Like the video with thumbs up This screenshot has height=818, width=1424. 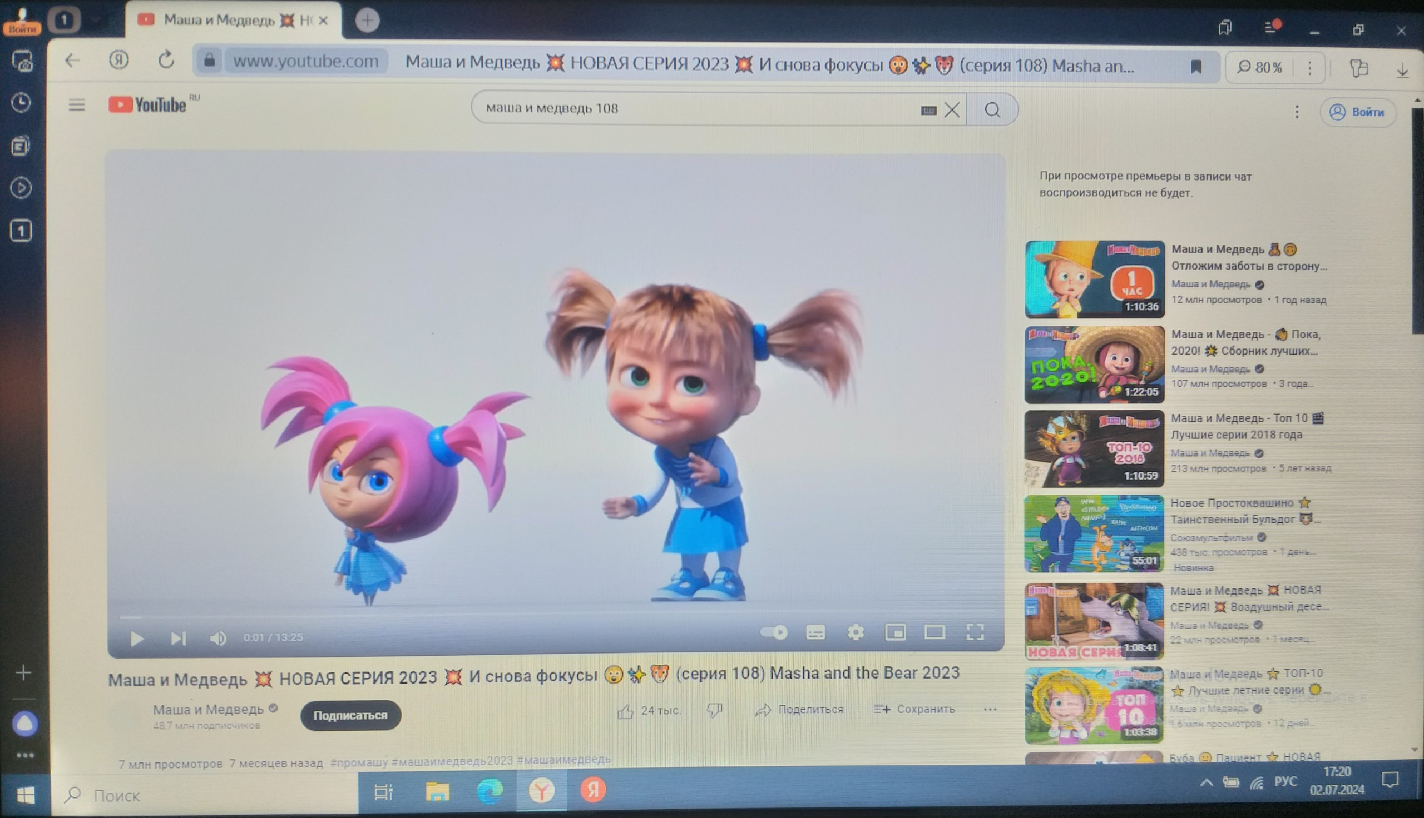coord(649,711)
